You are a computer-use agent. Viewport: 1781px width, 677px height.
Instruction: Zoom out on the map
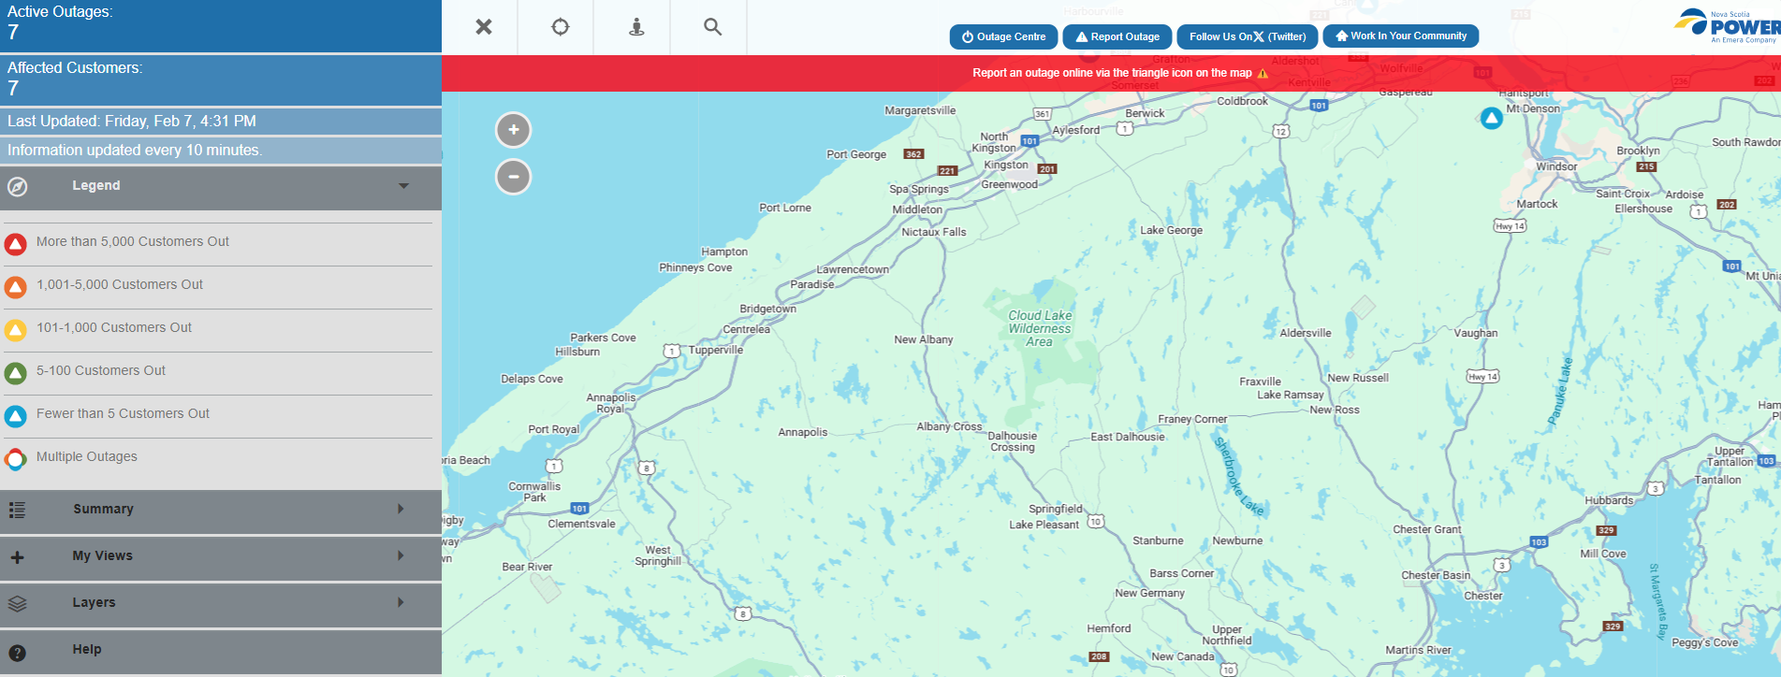click(513, 177)
